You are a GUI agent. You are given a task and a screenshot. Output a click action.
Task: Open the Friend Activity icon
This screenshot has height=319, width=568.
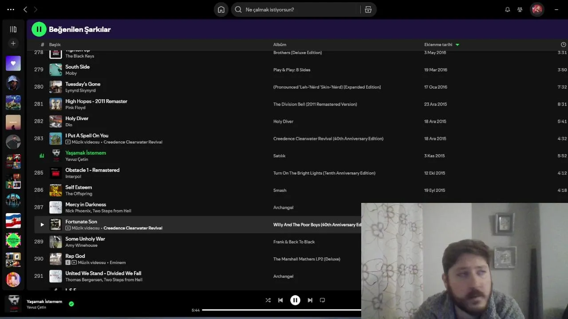point(520,9)
